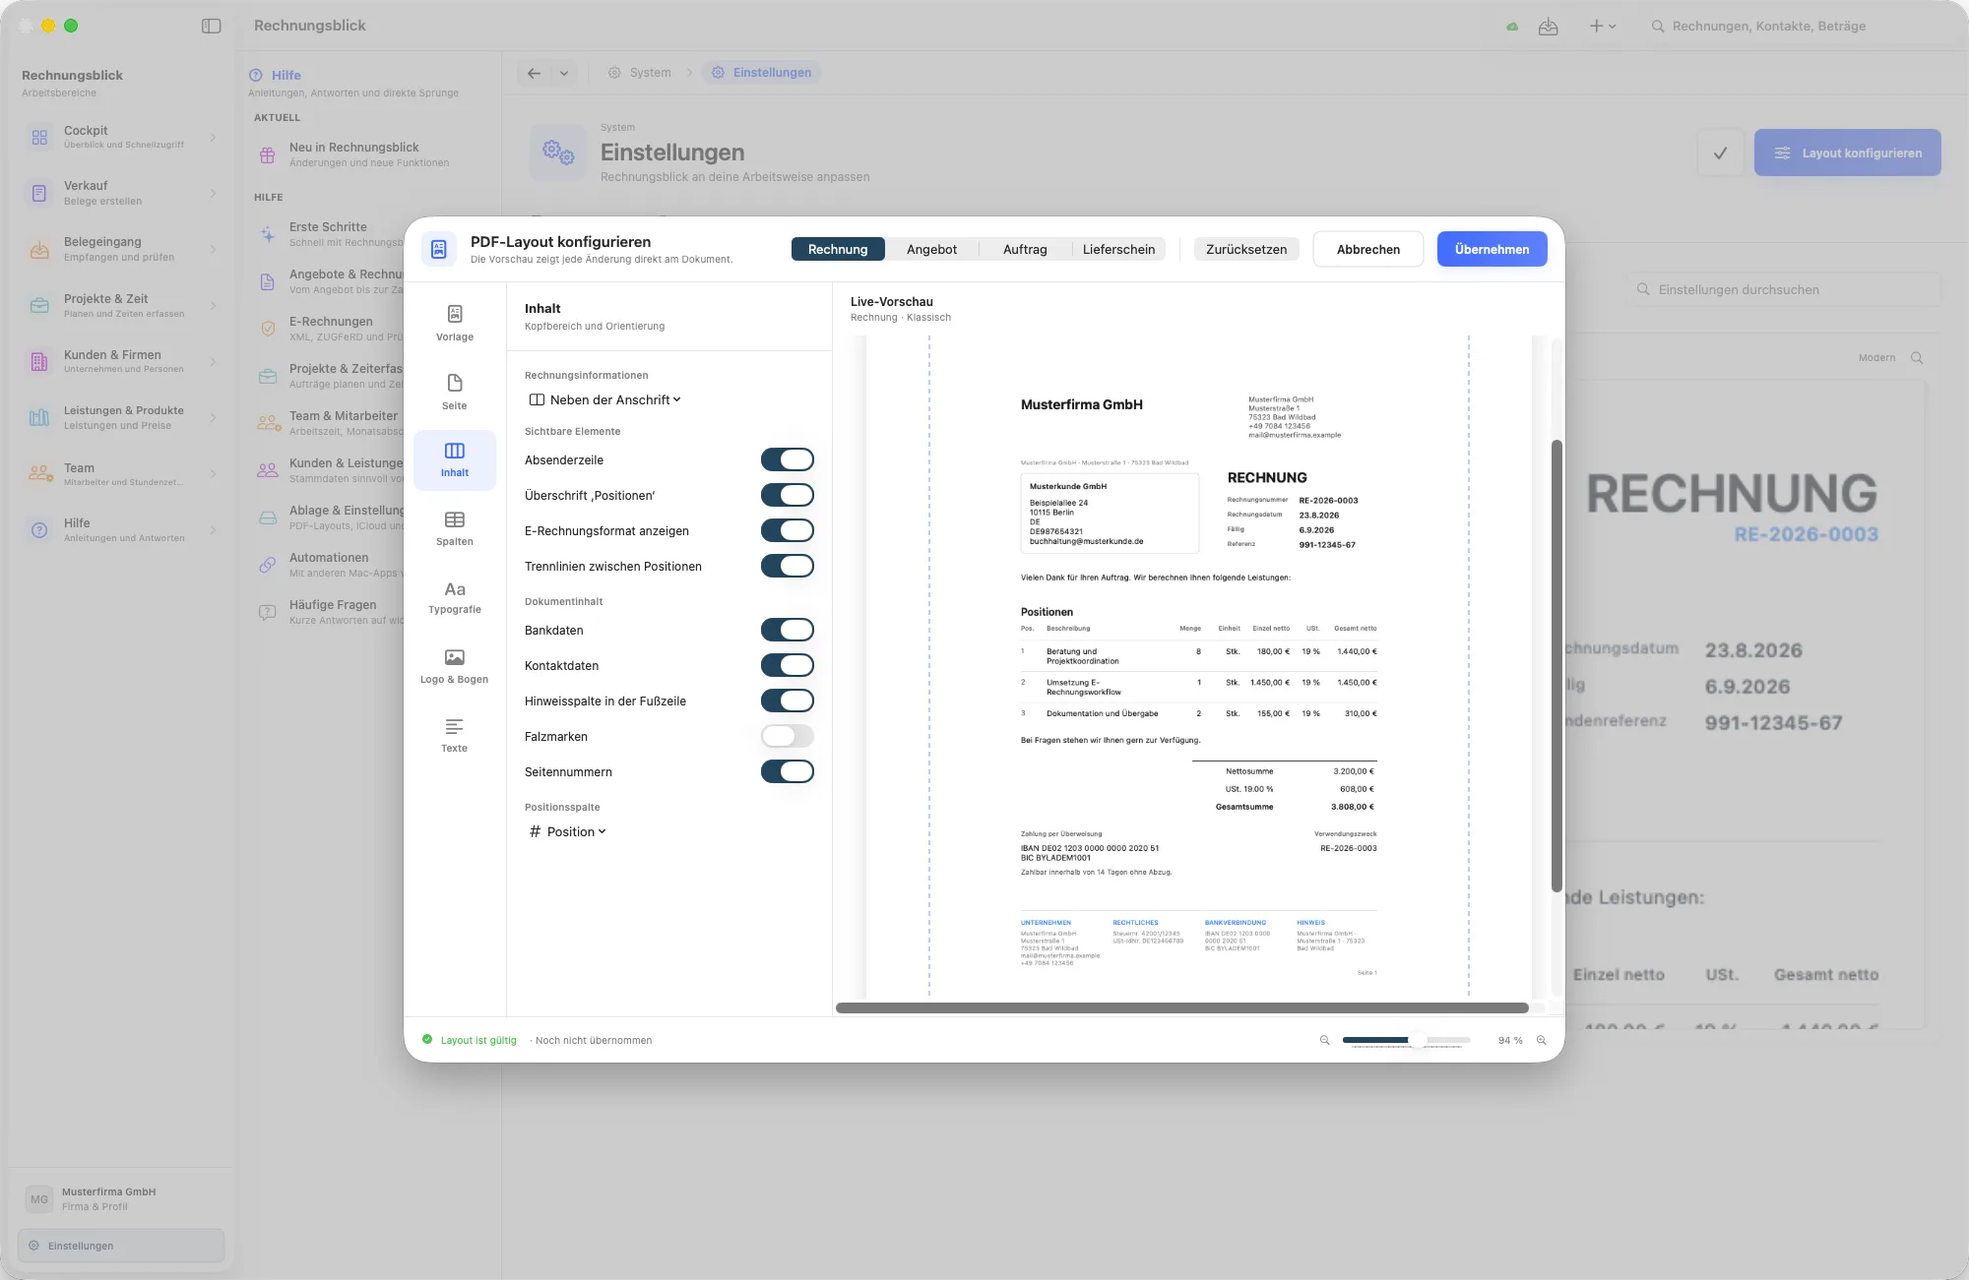The height and width of the screenshot is (1280, 1969).
Task: Open the Typografie section
Action: pos(455,597)
